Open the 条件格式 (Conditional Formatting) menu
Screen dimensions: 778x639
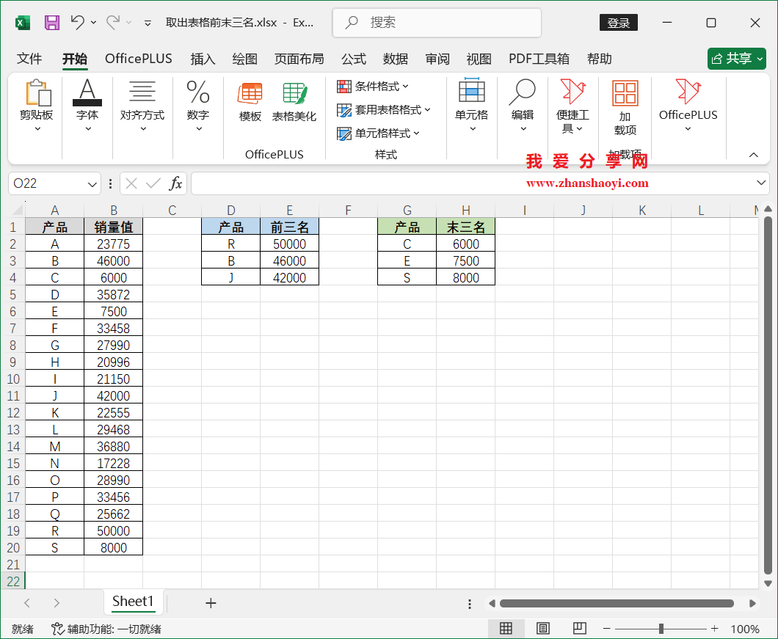pyautogui.click(x=371, y=87)
